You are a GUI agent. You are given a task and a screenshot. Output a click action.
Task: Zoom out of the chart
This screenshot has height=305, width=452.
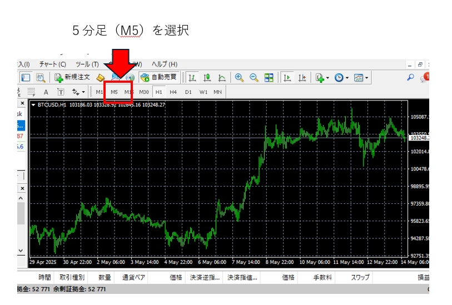(x=254, y=78)
